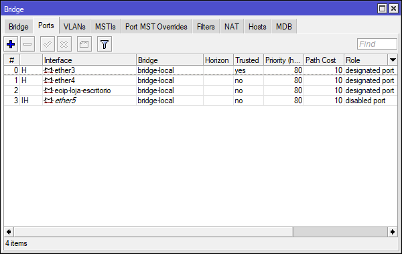
Task: Maximize the Bridge window
Action: point(382,9)
